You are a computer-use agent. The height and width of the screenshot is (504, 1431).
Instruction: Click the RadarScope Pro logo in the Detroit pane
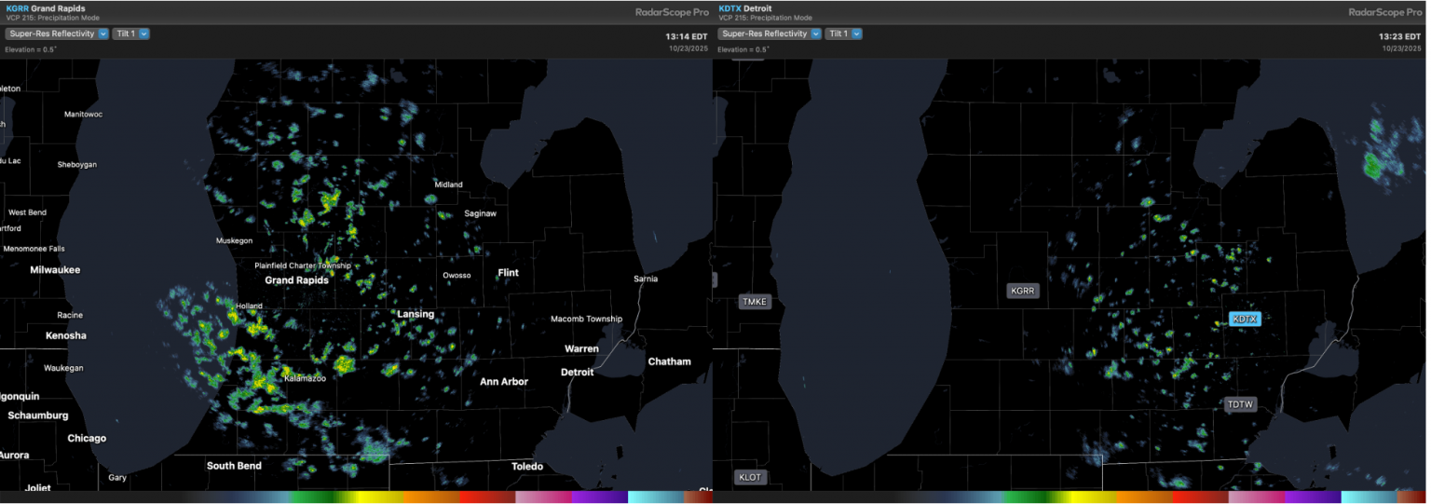1385,12
